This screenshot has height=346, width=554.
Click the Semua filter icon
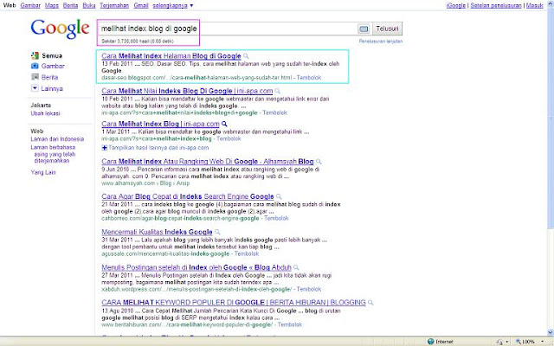(x=35, y=55)
